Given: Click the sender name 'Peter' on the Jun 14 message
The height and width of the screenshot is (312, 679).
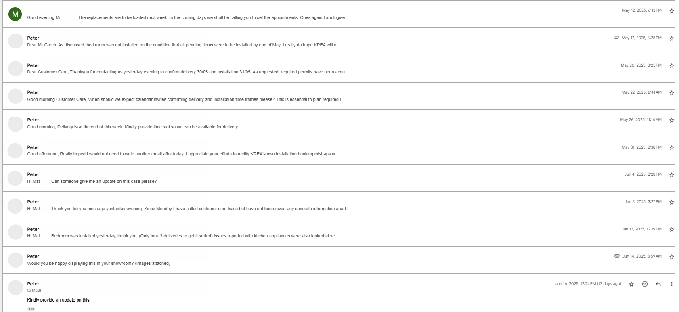Looking at the screenshot, I should point(33,256).
